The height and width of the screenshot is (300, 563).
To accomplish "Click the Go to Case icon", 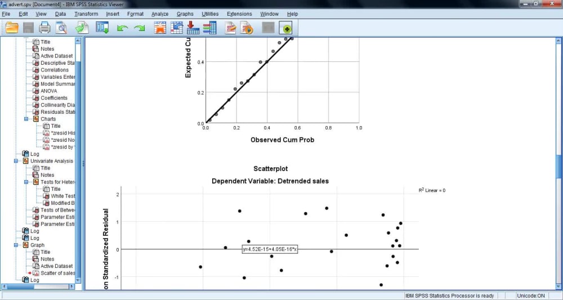I will pos(177,28).
